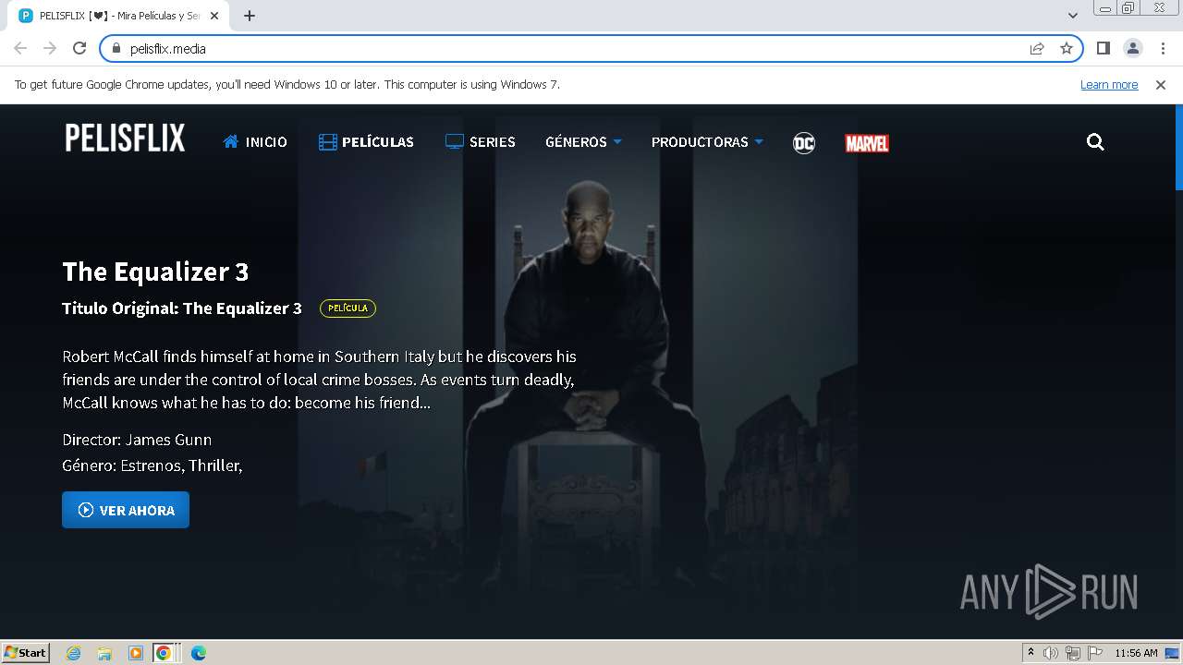
Task: Open network status tray icon
Action: [1072, 653]
